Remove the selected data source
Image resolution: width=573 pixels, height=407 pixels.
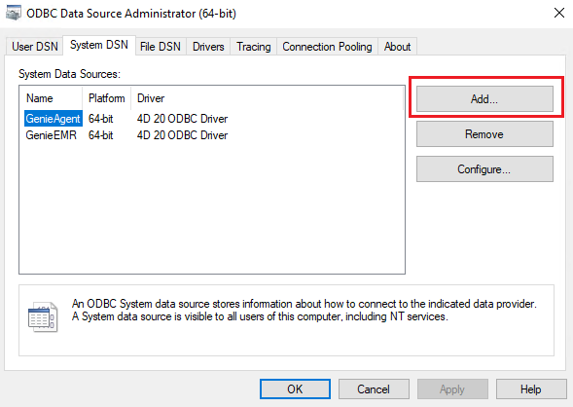(x=484, y=133)
